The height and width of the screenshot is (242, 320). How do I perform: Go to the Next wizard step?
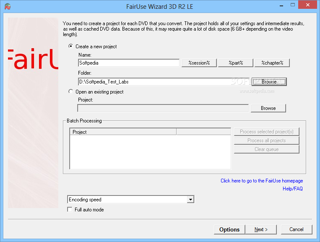tap(261, 229)
